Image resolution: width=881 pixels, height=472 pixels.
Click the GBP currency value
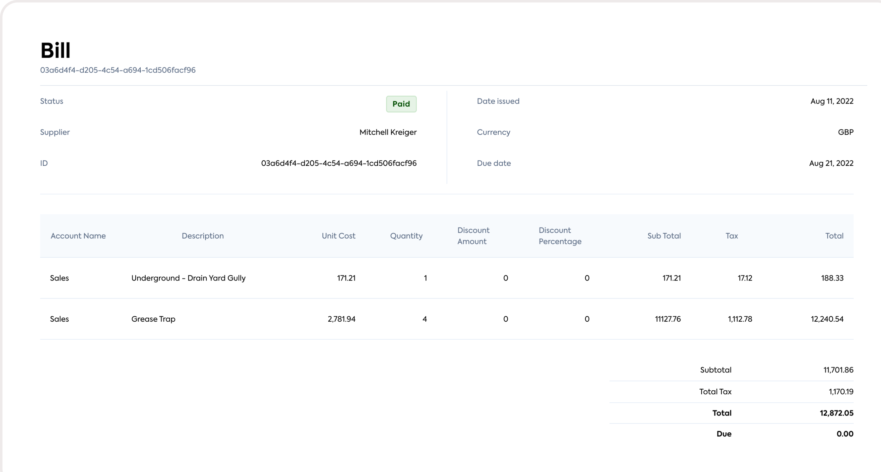[845, 132]
